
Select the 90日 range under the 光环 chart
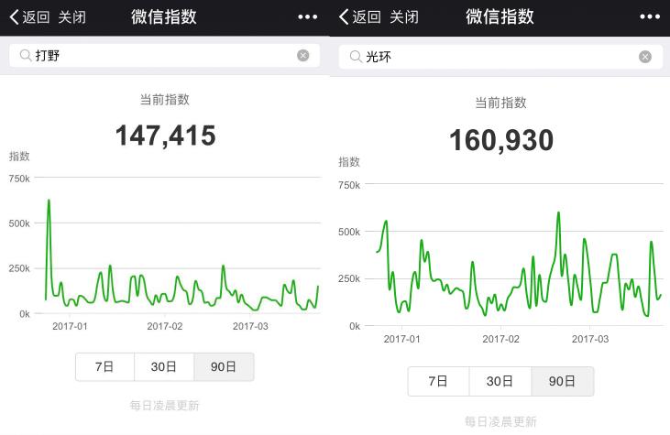click(x=563, y=381)
